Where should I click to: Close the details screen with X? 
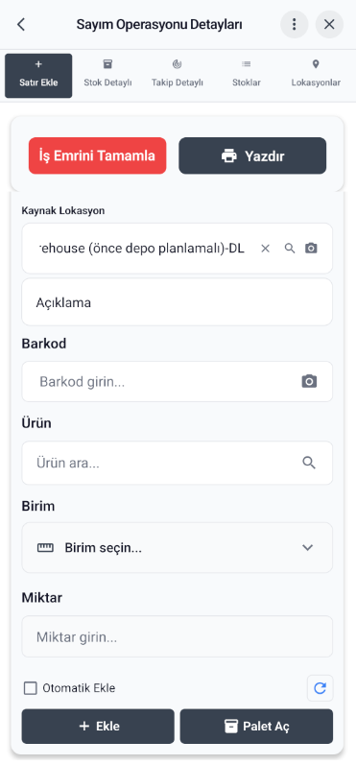click(329, 24)
